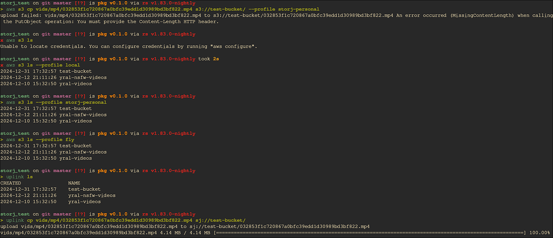553x238 pixels.
Task: Click the '4.14 MB / 4.14 MB' transfer size text
Action: point(185,233)
